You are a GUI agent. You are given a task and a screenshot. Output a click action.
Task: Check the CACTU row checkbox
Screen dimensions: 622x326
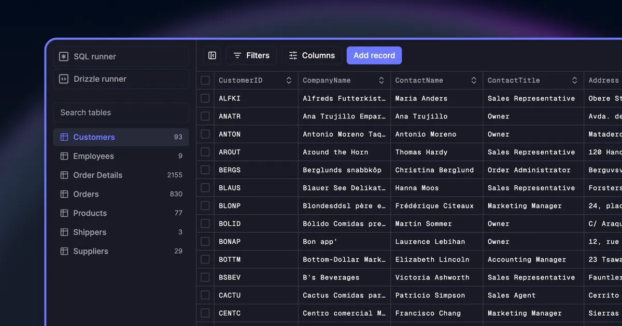[x=205, y=295]
